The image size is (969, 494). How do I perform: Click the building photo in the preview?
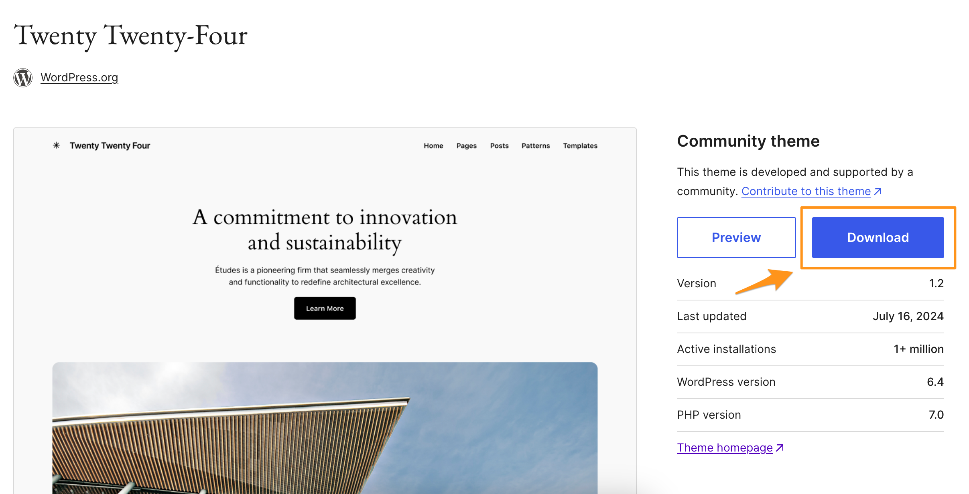(x=325, y=428)
